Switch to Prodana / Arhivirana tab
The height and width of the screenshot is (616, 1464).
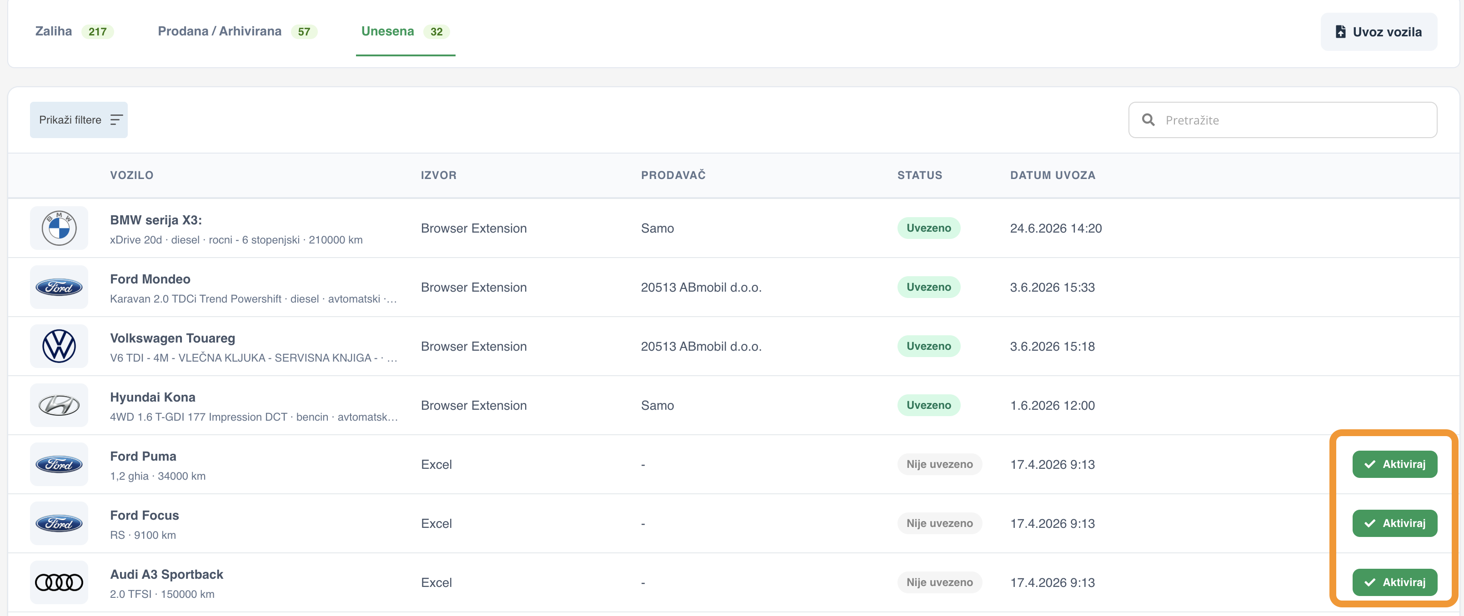tap(237, 31)
